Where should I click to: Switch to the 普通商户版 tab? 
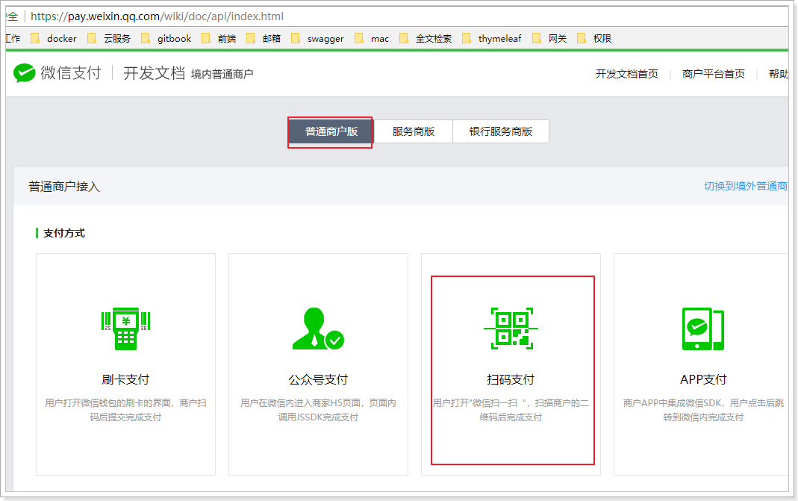tap(331, 132)
